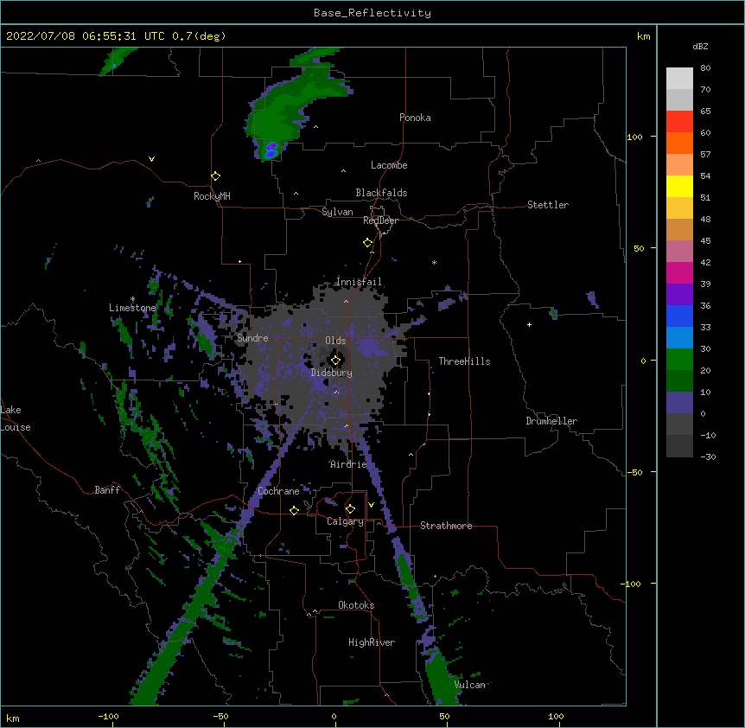Click the Ponoka city label

(415, 118)
